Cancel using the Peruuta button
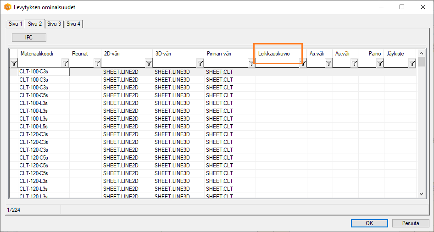Viewport: 434px width, 232px height. coord(411,223)
